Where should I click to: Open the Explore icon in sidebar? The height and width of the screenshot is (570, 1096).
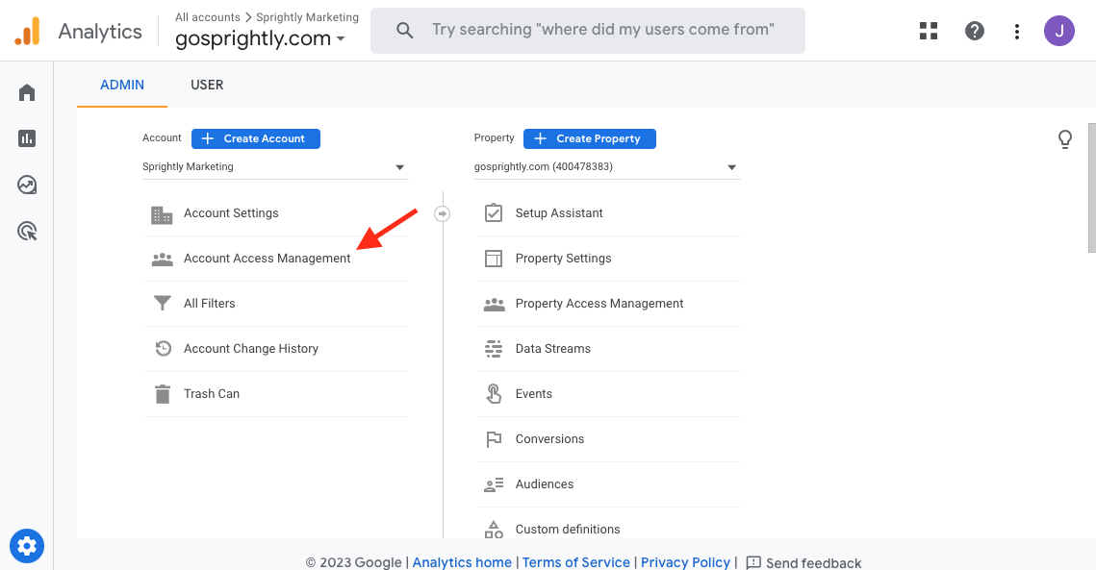[x=27, y=185]
